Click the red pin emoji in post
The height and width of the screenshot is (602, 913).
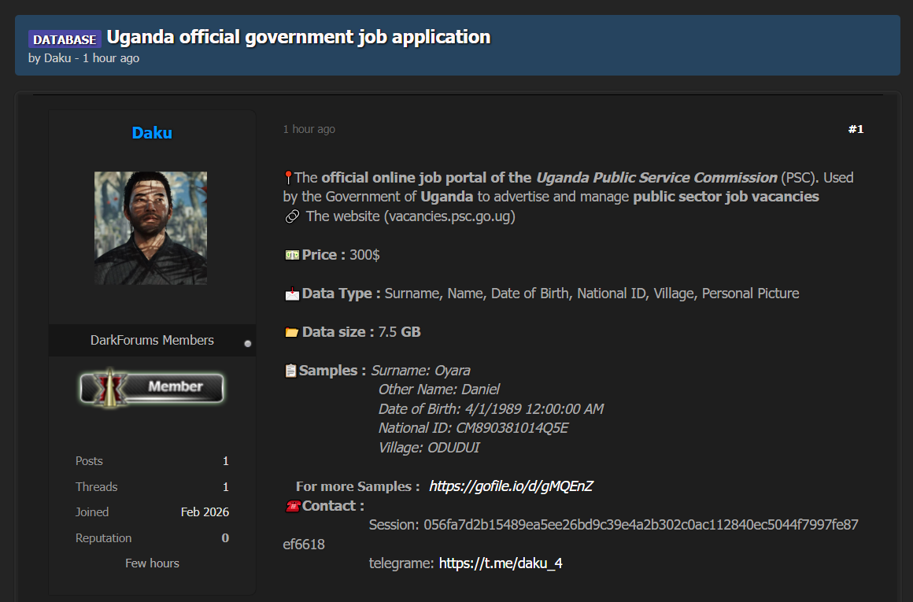point(288,178)
